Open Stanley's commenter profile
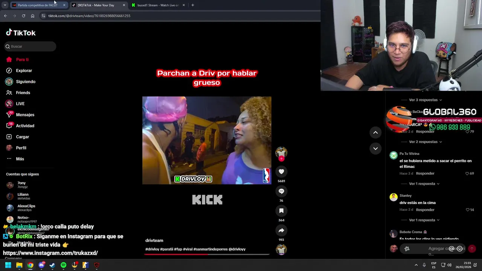Viewport: 482px width, 271px height. [406, 196]
